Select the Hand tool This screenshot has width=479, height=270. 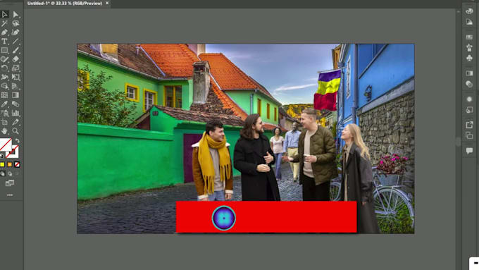point(5,131)
